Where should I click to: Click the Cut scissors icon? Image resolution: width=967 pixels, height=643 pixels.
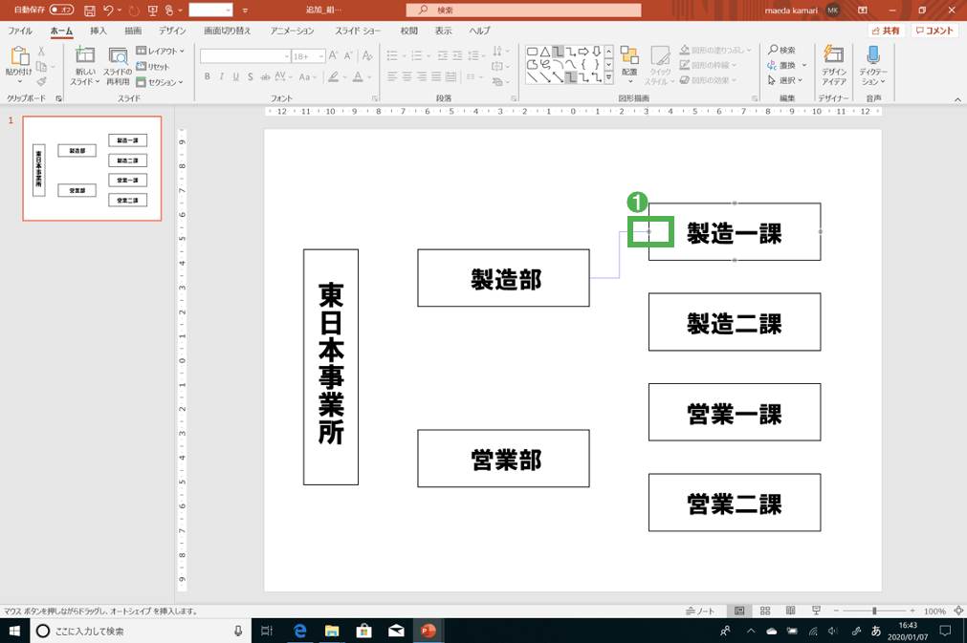tap(41, 52)
